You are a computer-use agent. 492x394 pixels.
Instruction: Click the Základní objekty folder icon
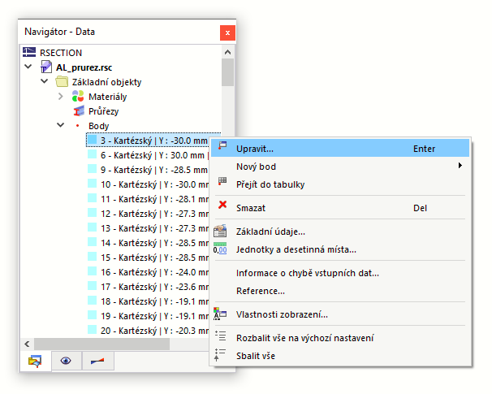(62, 81)
